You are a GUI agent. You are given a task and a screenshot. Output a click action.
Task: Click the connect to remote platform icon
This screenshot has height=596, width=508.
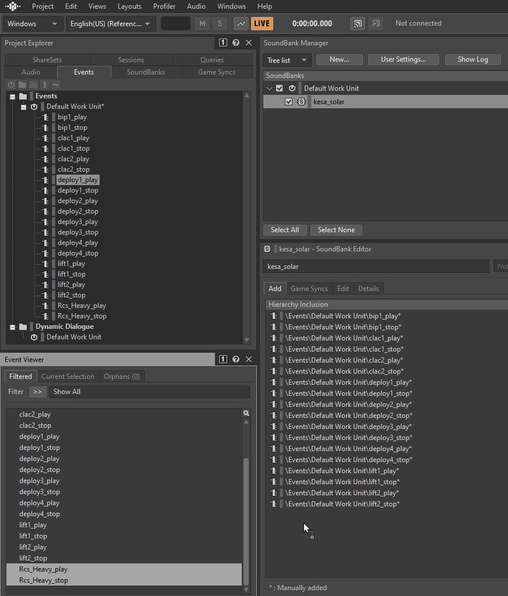357,24
